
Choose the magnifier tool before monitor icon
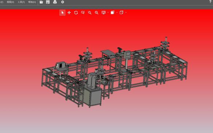point(96,13)
